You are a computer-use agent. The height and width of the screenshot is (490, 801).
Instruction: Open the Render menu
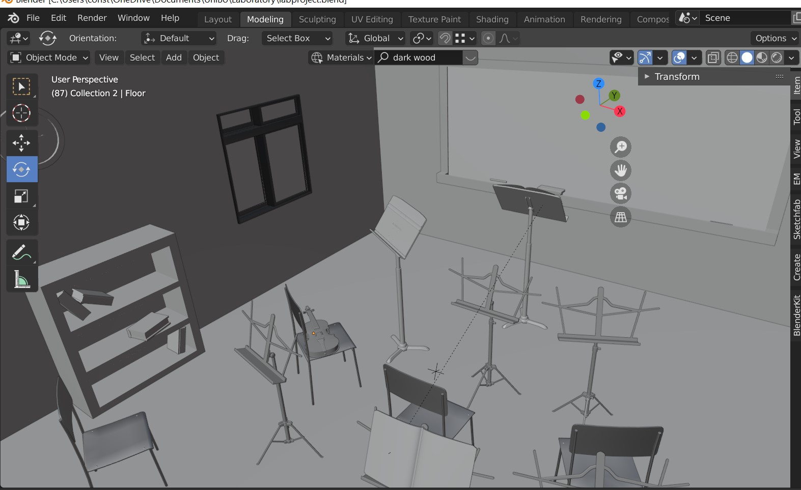point(92,18)
